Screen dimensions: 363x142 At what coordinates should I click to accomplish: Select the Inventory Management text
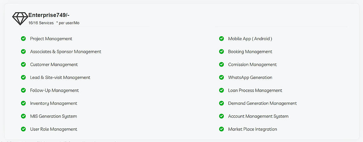pyautogui.click(x=53, y=103)
